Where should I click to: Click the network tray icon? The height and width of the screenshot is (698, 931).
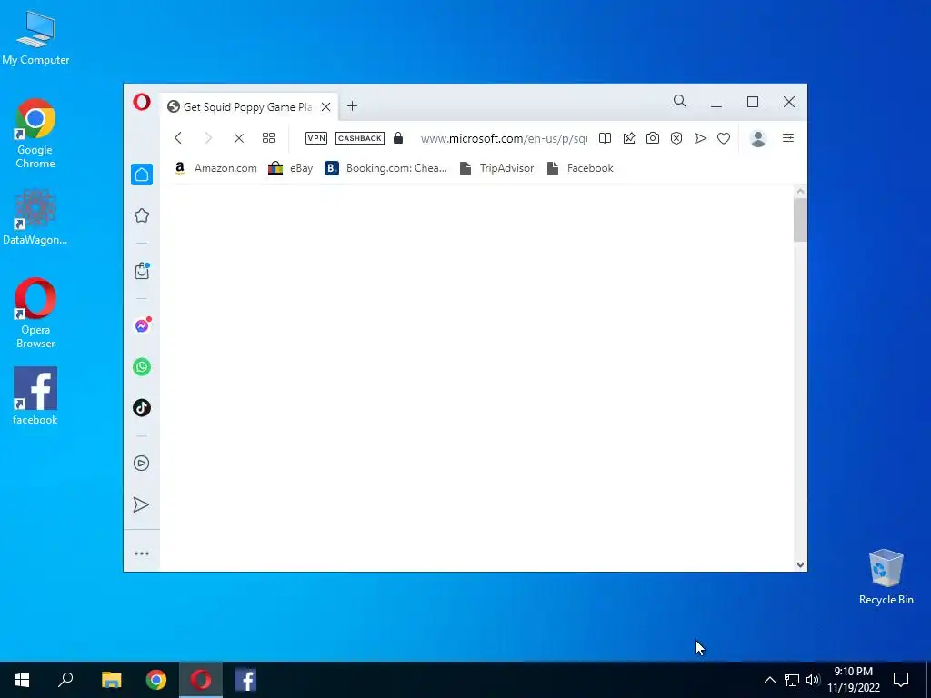(792, 680)
